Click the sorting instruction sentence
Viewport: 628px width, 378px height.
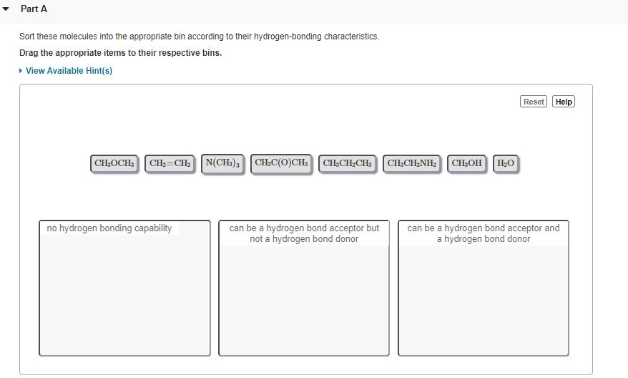[199, 37]
